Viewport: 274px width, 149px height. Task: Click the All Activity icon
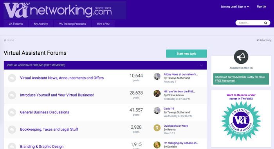pos(258,40)
